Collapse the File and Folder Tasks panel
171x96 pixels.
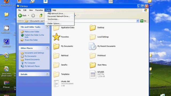coord(47,27)
